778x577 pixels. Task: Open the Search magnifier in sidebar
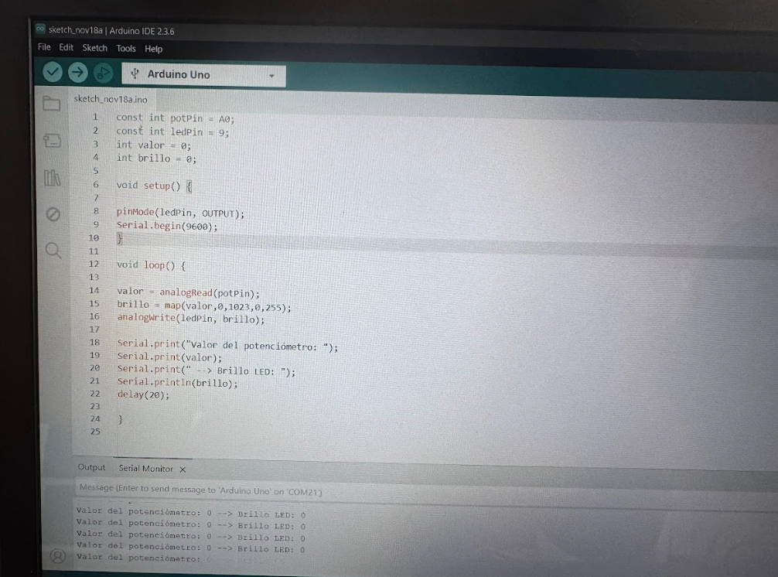pyautogui.click(x=53, y=251)
